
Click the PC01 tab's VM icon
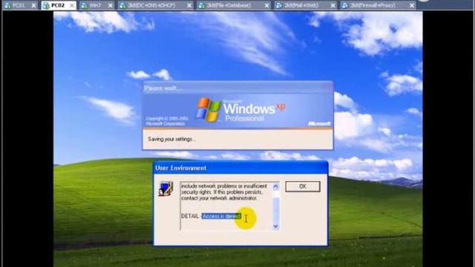(x=8, y=5)
